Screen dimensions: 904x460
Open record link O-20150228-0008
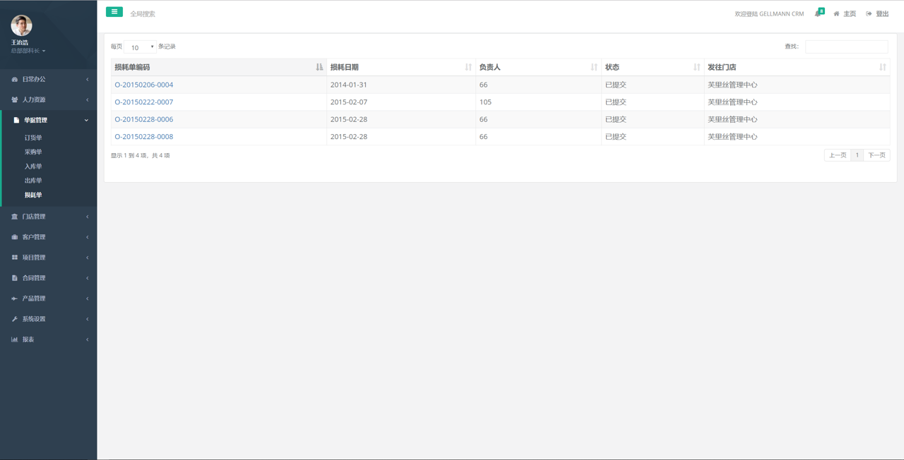click(x=144, y=137)
